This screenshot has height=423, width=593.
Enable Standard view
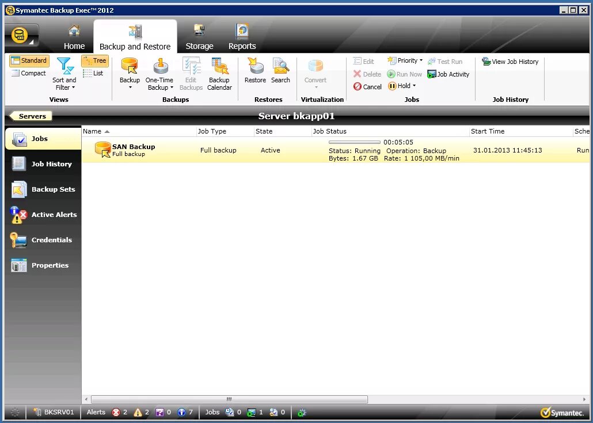coord(29,60)
